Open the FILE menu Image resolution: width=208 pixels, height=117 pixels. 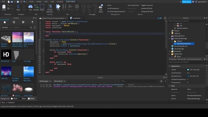pos(3,2)
